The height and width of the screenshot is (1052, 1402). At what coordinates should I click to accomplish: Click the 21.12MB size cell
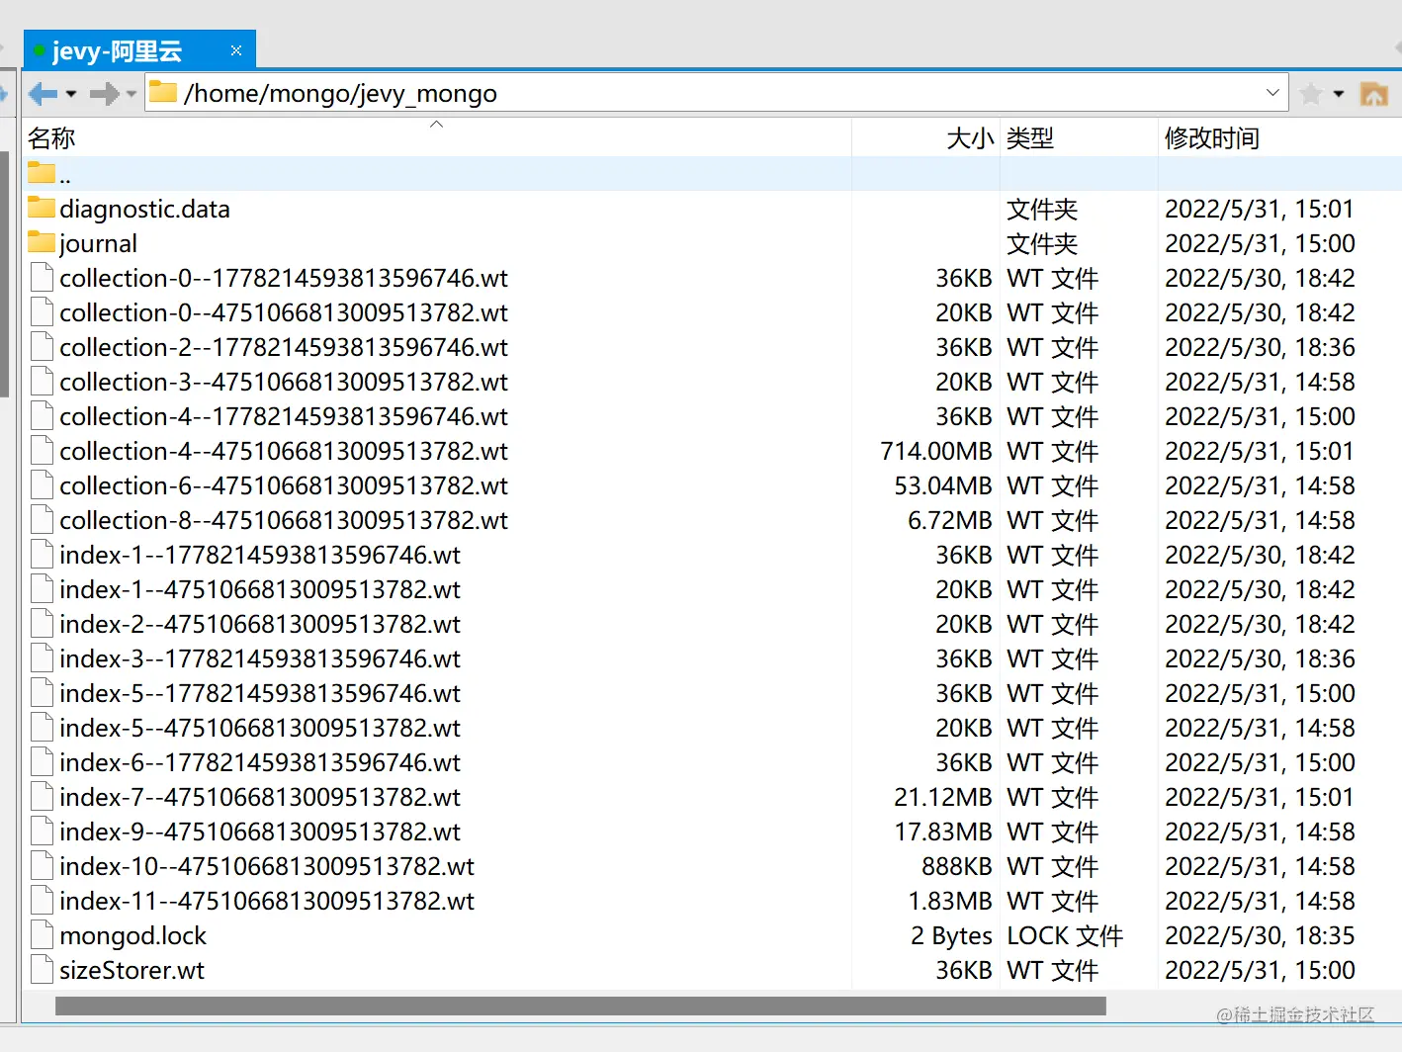coord(942,797)
